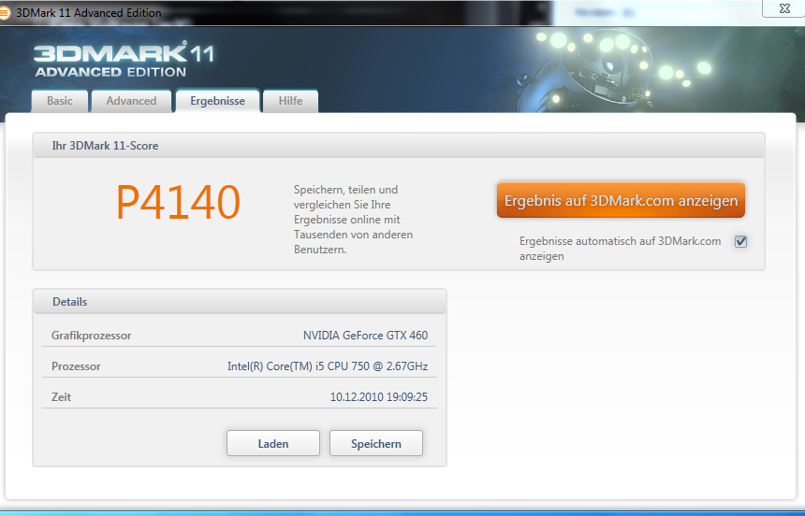The image size is (805, 516).
Task: Click the window title 3DMark 11 Advanced Edition
Action: (89, 13)
